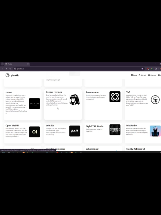The image size is (161, 215).
Task: Open the zonos card title
Action: coord(8,92)
